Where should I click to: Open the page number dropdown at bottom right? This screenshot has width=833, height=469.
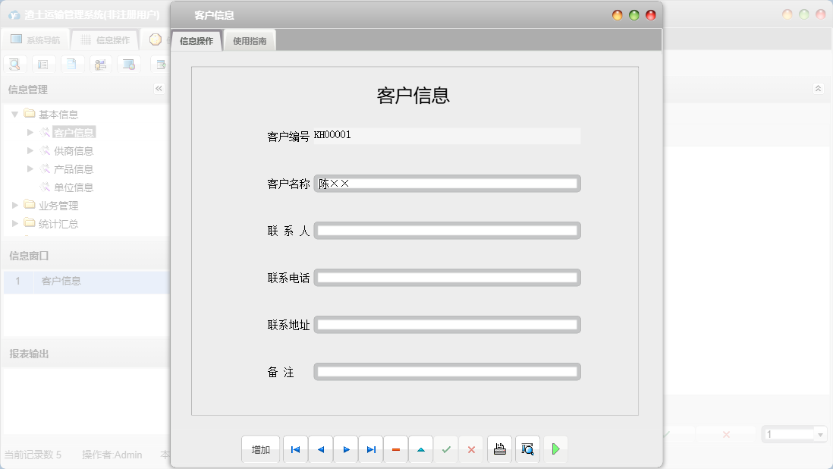click(819, 433)
